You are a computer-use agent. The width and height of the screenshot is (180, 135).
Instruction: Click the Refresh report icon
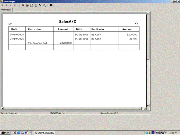31,5
